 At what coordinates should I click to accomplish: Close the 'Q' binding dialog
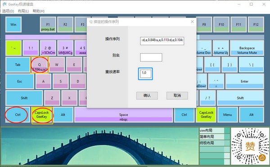192,22
